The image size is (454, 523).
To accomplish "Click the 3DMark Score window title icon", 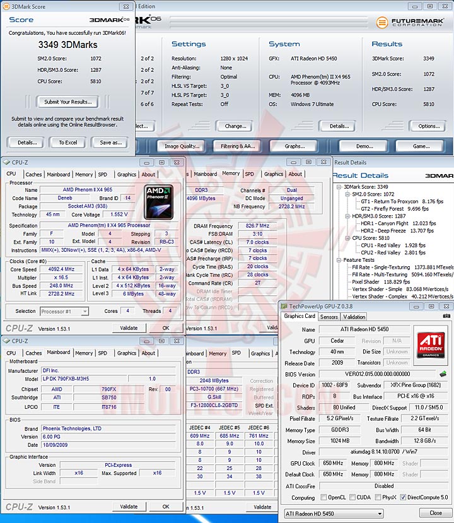I will pos(6,6).
